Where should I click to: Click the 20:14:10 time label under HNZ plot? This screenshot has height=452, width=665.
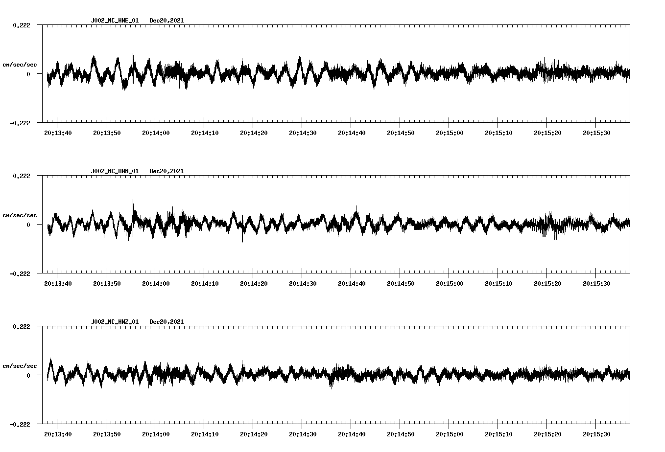click(205, 434)
